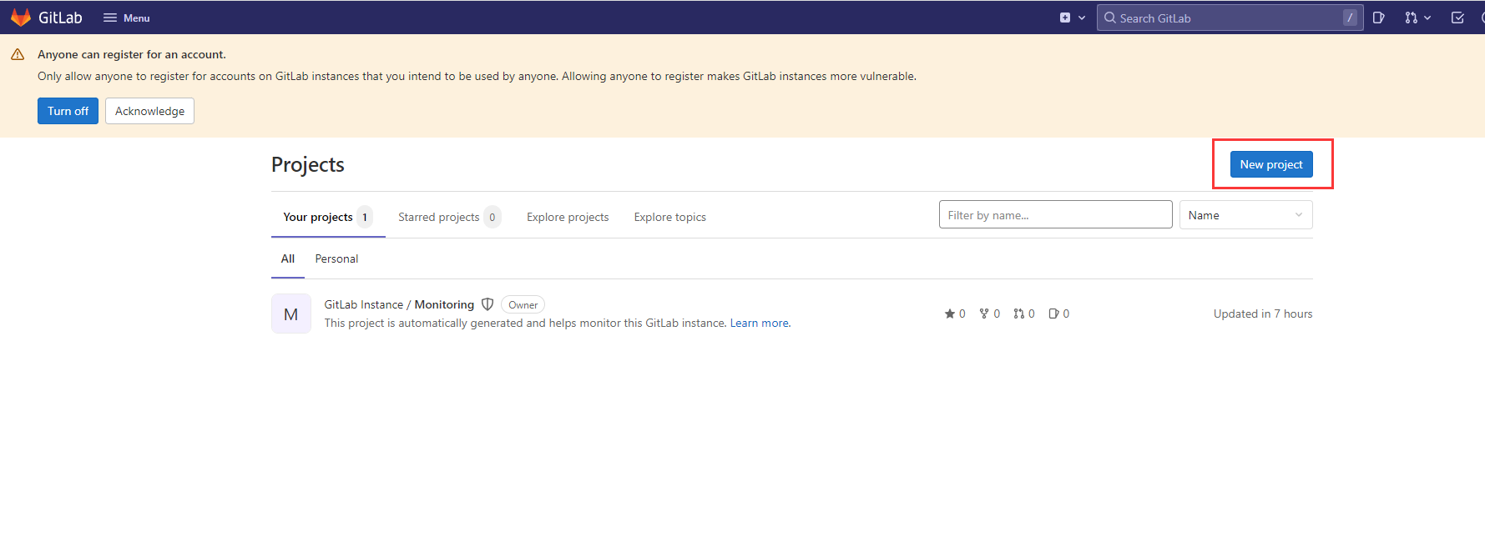Screen dimensions: 1485x547
Task: Click the Updated in 7 hours text
Action: 1263,314
